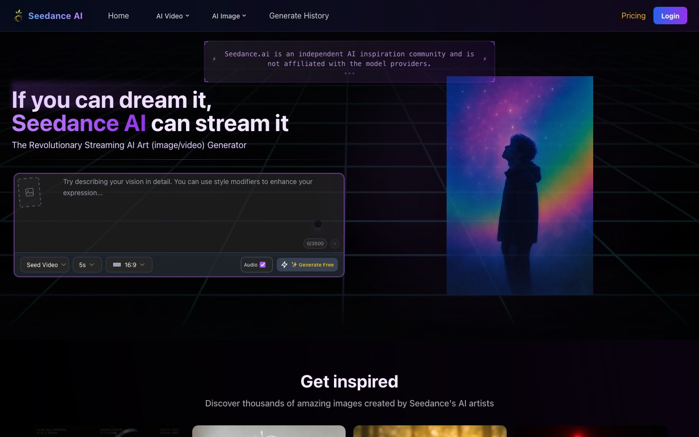699x437 pixels.
Task: Click the three dots under the disclaimer
Action: [x=349, y=73]
